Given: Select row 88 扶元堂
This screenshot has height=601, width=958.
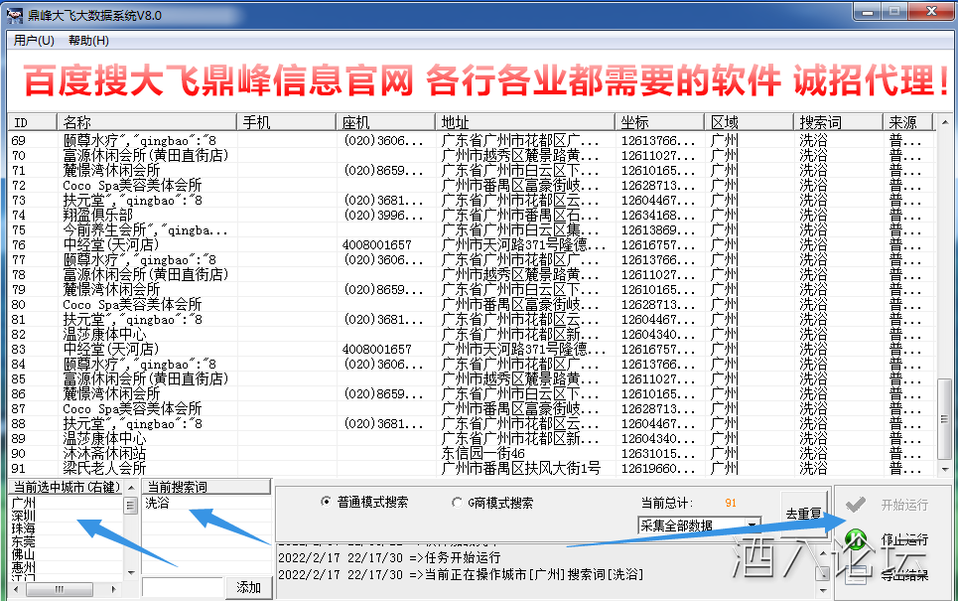Looking at the screenshot, I should (x=471, y=424).
